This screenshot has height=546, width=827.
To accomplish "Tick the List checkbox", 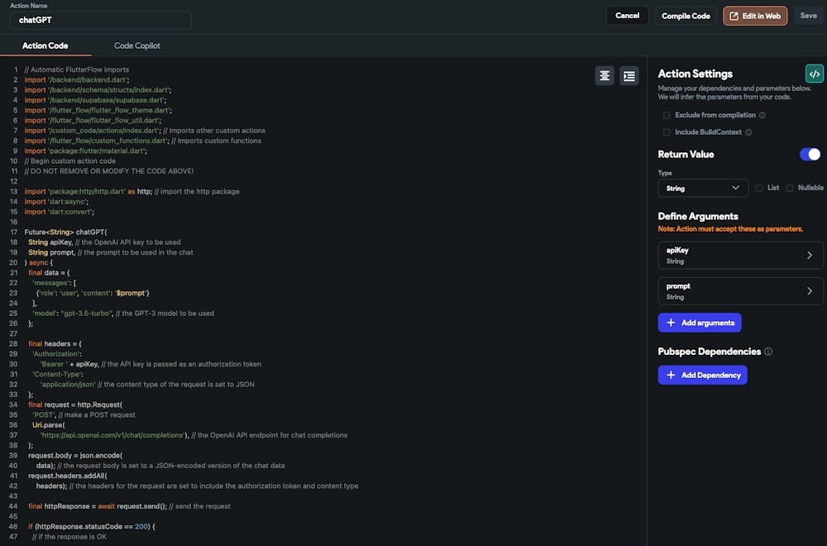I will tap(759, 188).
